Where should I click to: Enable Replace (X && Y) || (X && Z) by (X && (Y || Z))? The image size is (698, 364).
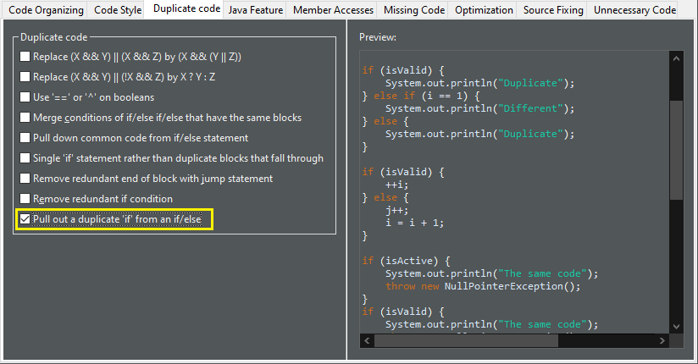click(25, 57)
